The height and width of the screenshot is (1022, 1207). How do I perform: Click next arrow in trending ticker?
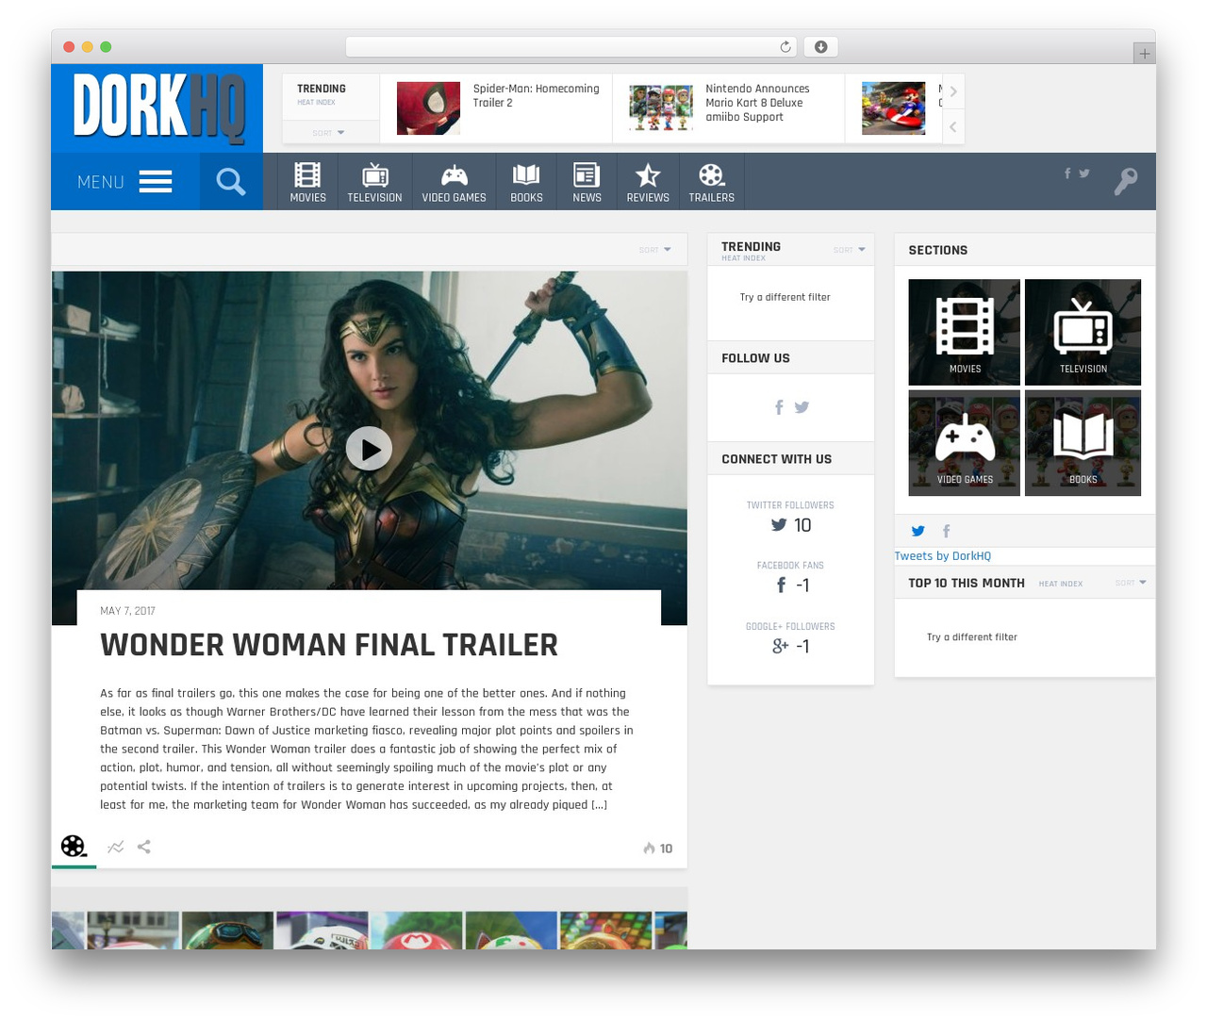(x=953, y=91)
